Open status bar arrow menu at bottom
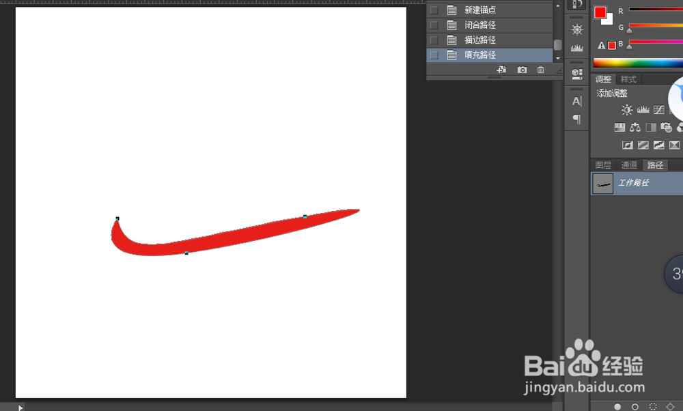 click(x=20, y=408)
